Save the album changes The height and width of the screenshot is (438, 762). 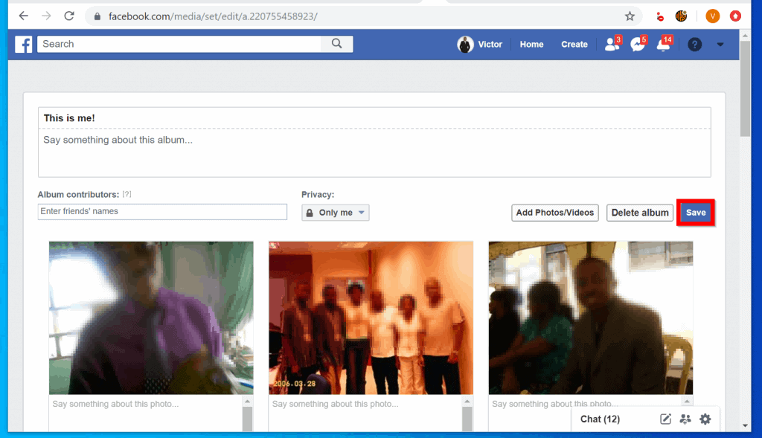pos(696,213)
